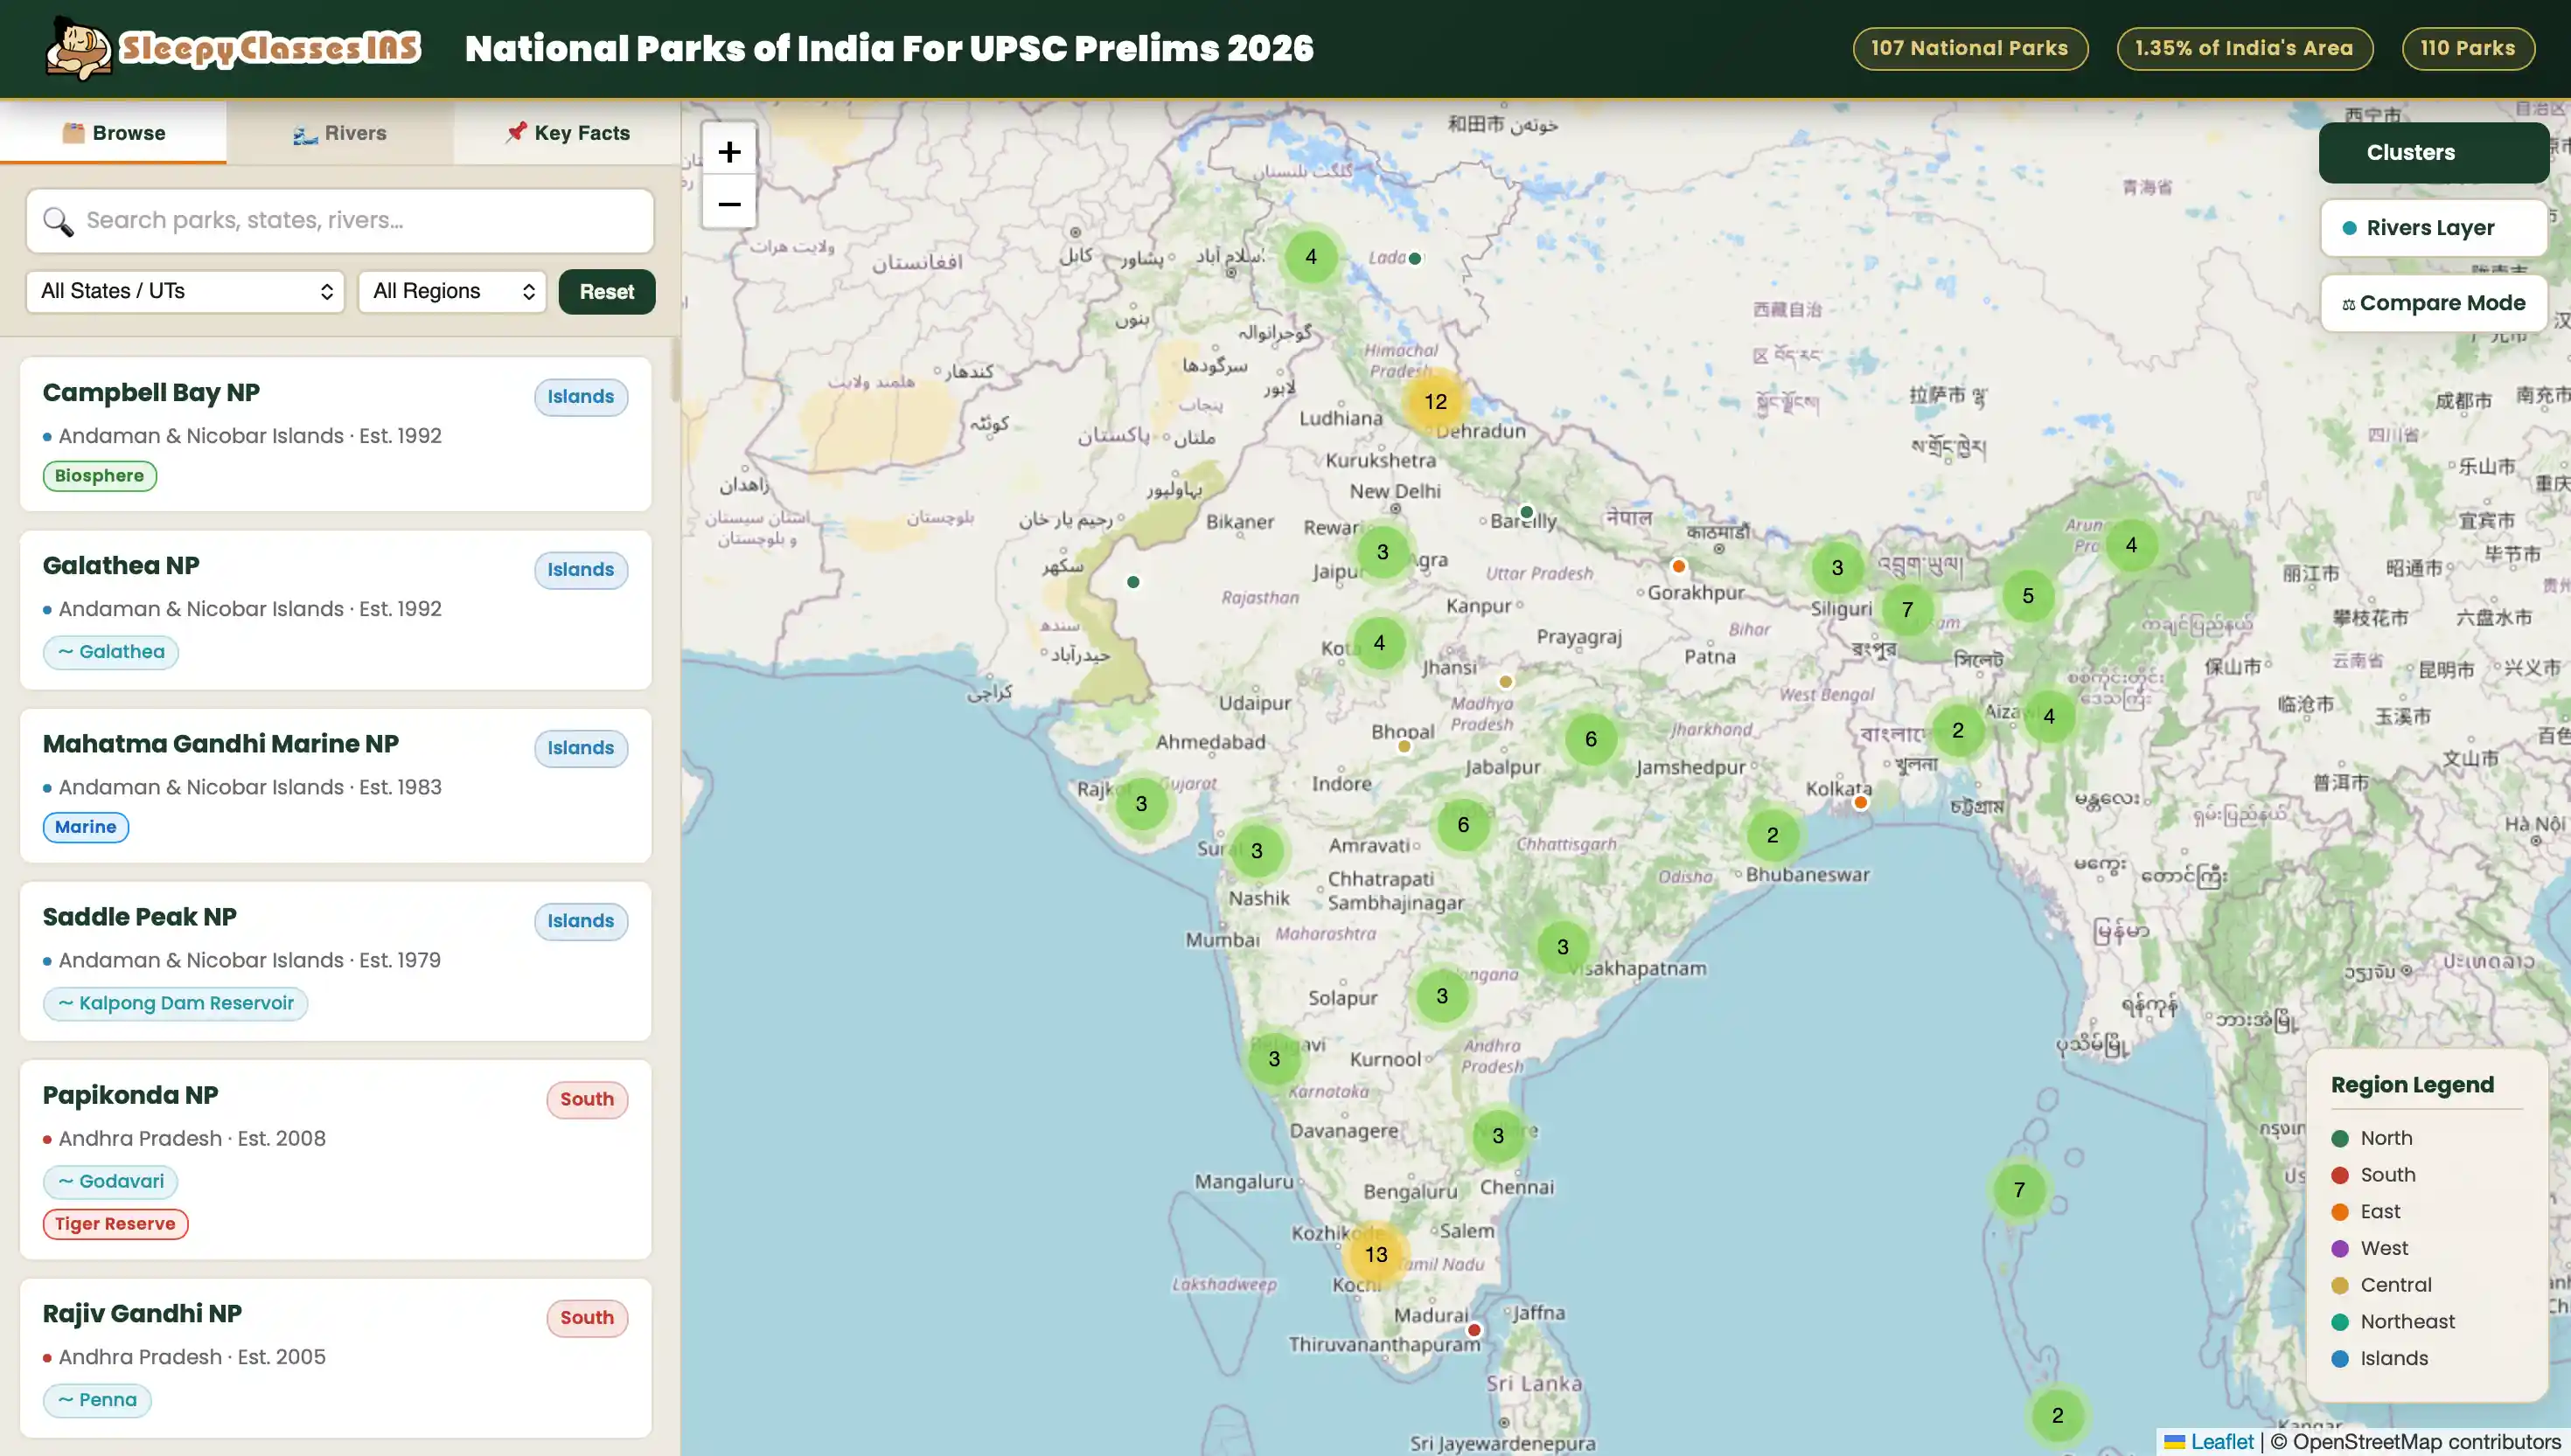The height and width of the screenshot is (1456, 2571).
Task: Click the 1.35% of India's Area badge
Action: click(x=2244, y=48)
